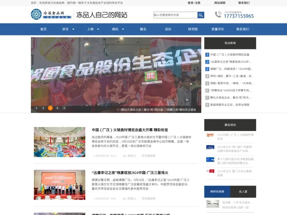Switch to the 榜样经销商 tab
This screenshot has width=287, height=215.
[x=217, y=192]
